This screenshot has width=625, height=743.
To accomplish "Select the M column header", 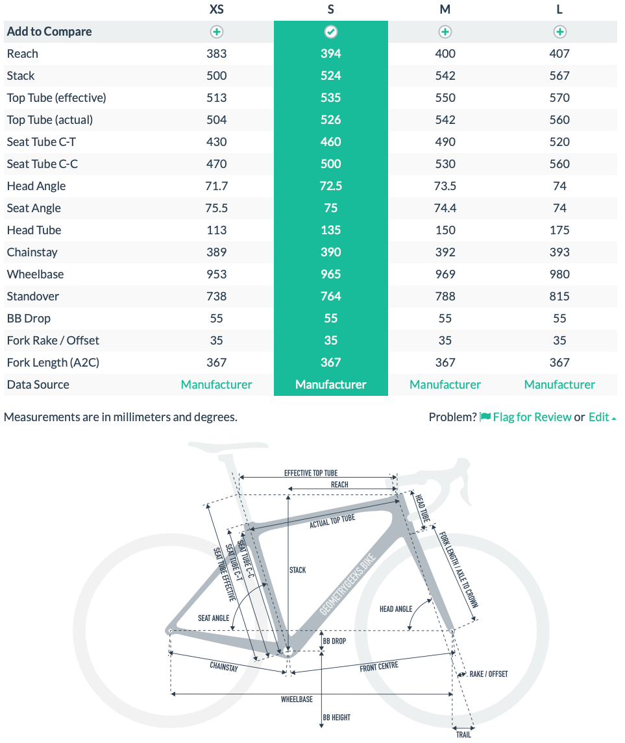I will (x=445, y=9).
